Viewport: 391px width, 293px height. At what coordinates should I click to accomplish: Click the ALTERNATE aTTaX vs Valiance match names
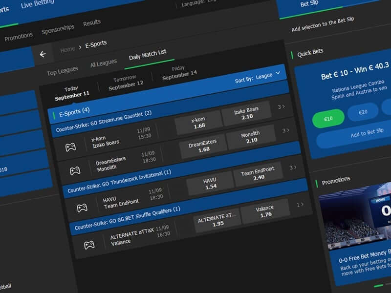point(132,237)
